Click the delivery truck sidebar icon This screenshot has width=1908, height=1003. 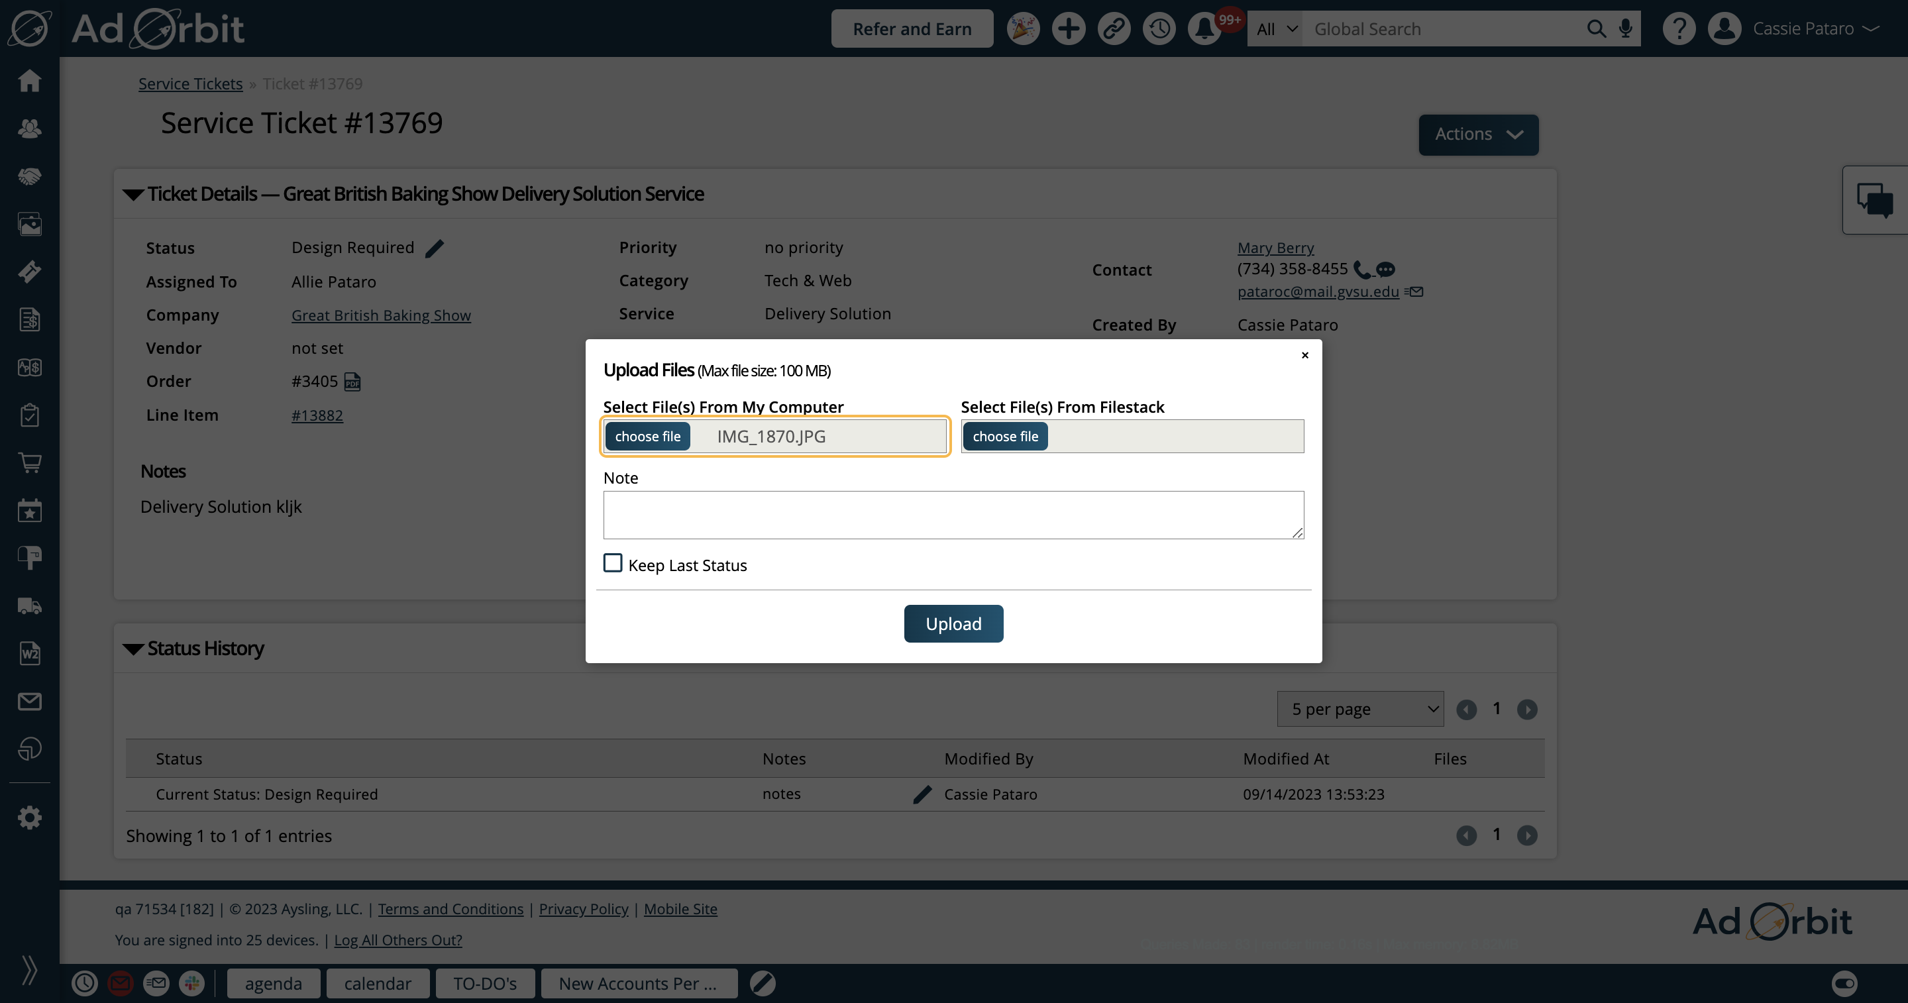pyautogui.click(x=30, y=606)
